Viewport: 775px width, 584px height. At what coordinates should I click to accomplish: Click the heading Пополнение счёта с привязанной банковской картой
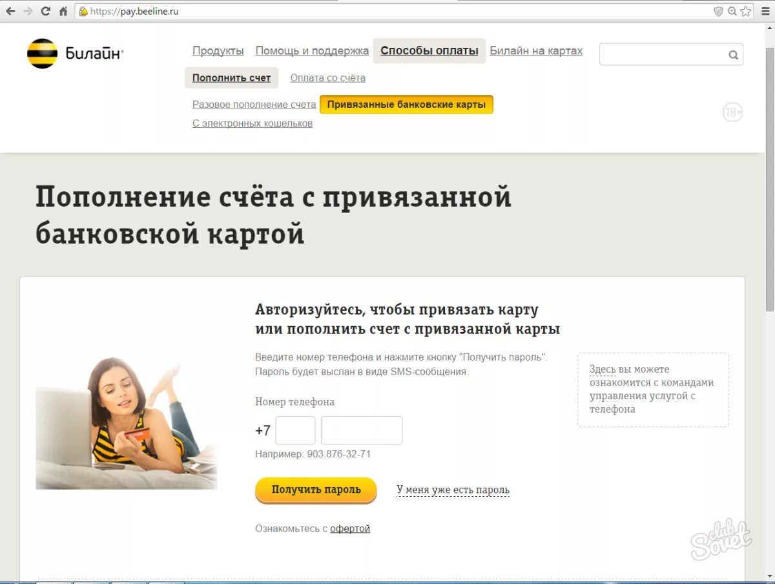click(x=273, y=215)
